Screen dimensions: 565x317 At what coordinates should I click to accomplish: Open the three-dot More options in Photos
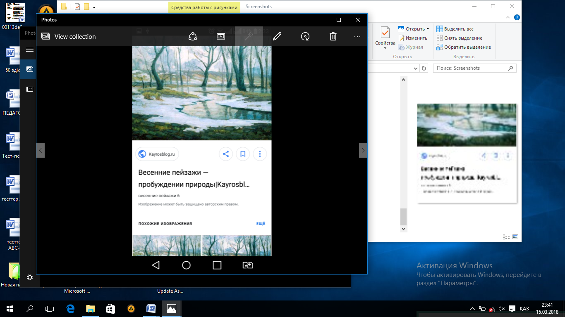tap(357, 36)
